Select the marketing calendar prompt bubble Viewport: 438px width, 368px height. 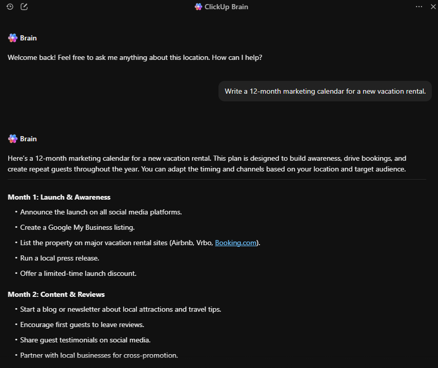325,91
